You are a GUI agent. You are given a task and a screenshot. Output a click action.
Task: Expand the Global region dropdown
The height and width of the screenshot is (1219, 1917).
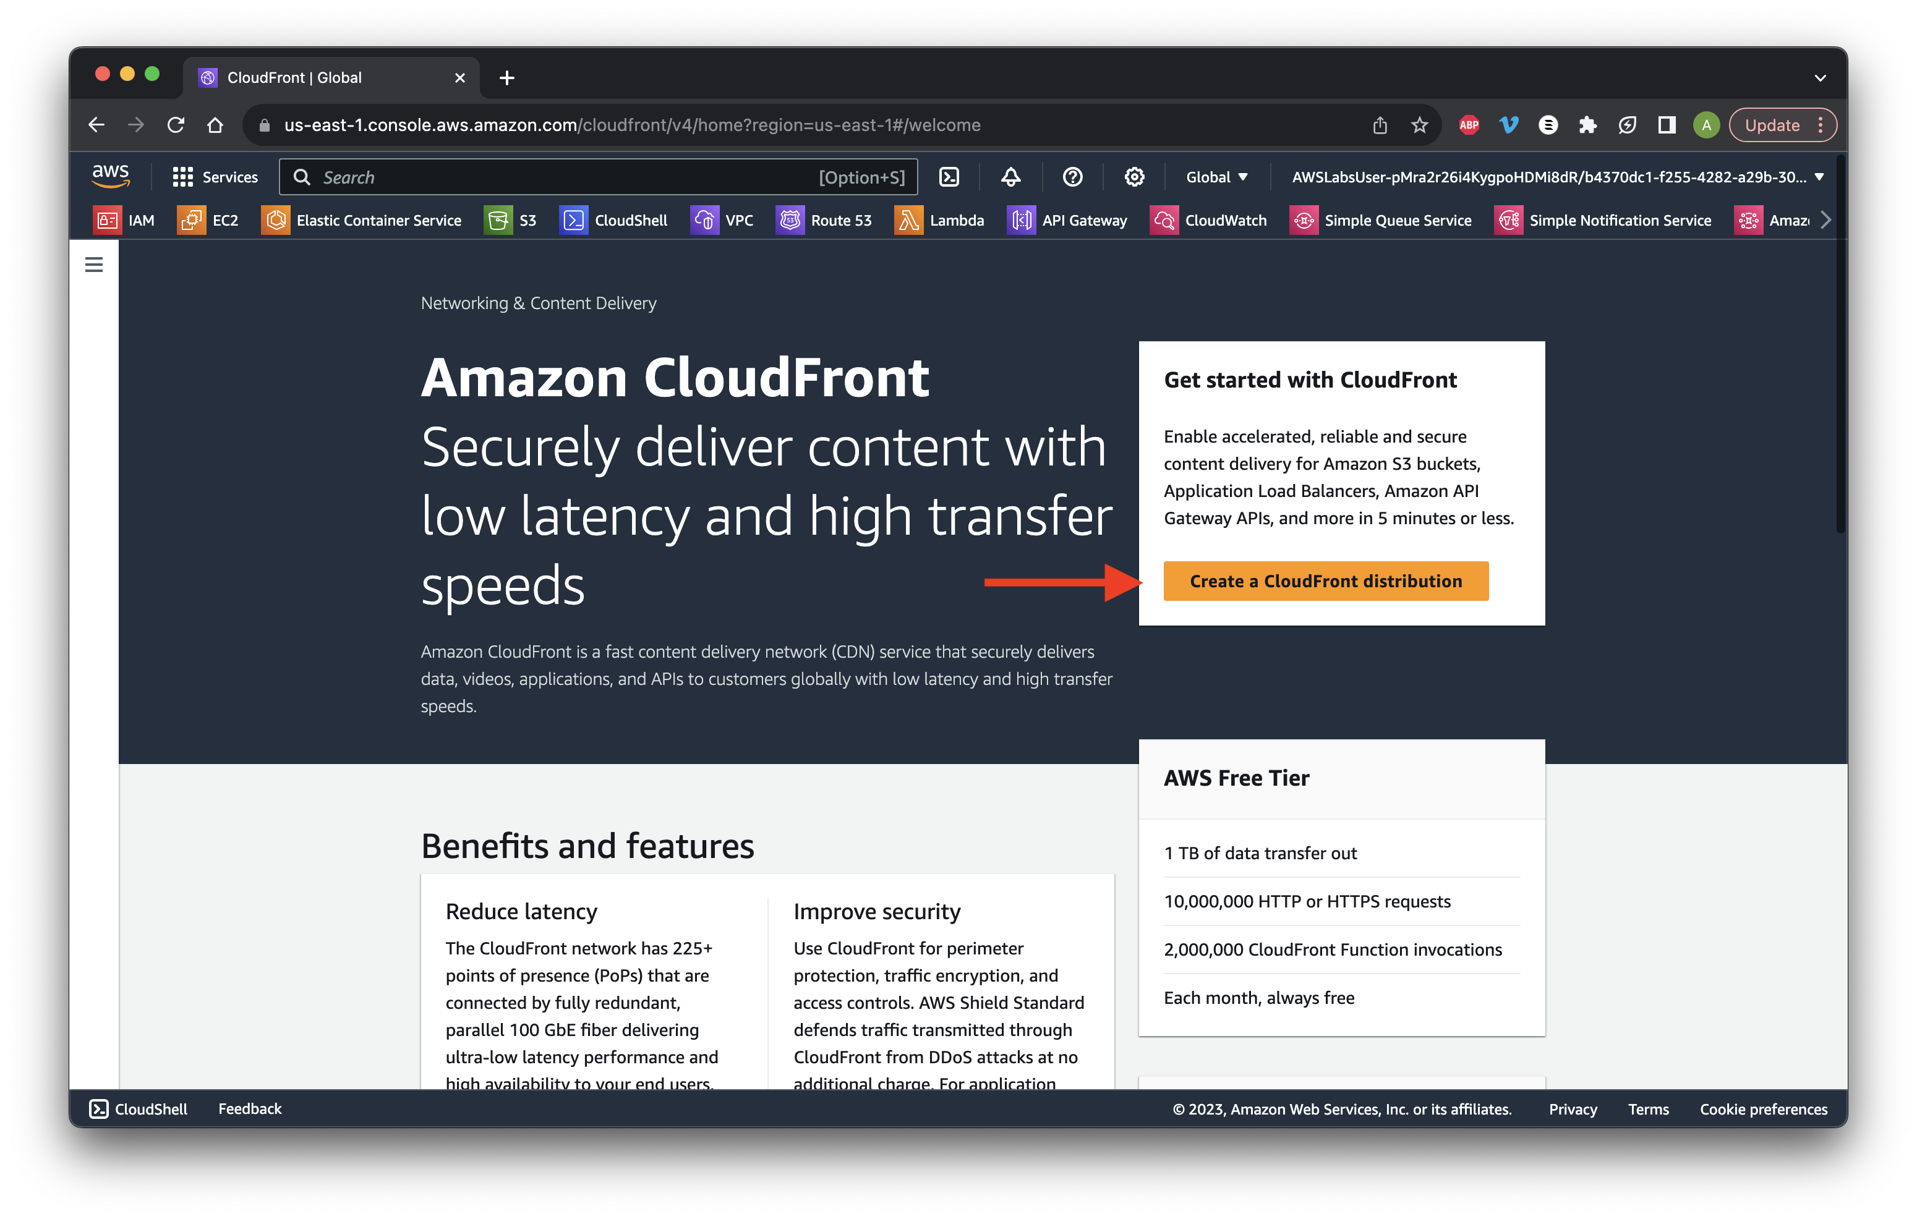[x=1216, y=177]
